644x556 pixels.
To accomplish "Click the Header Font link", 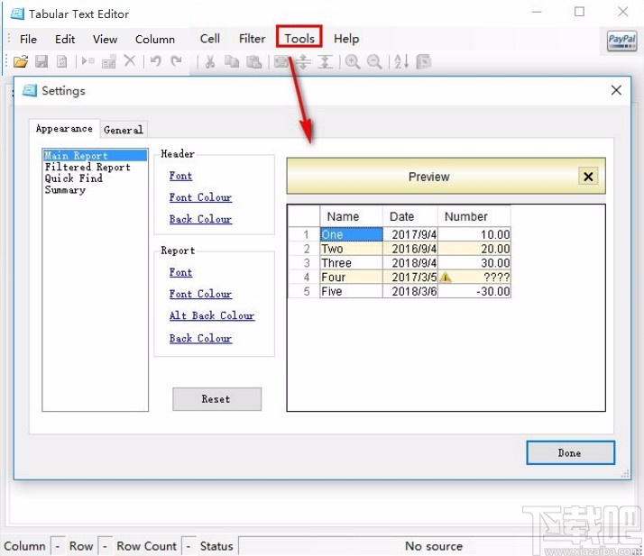I will tap(180, 176).
